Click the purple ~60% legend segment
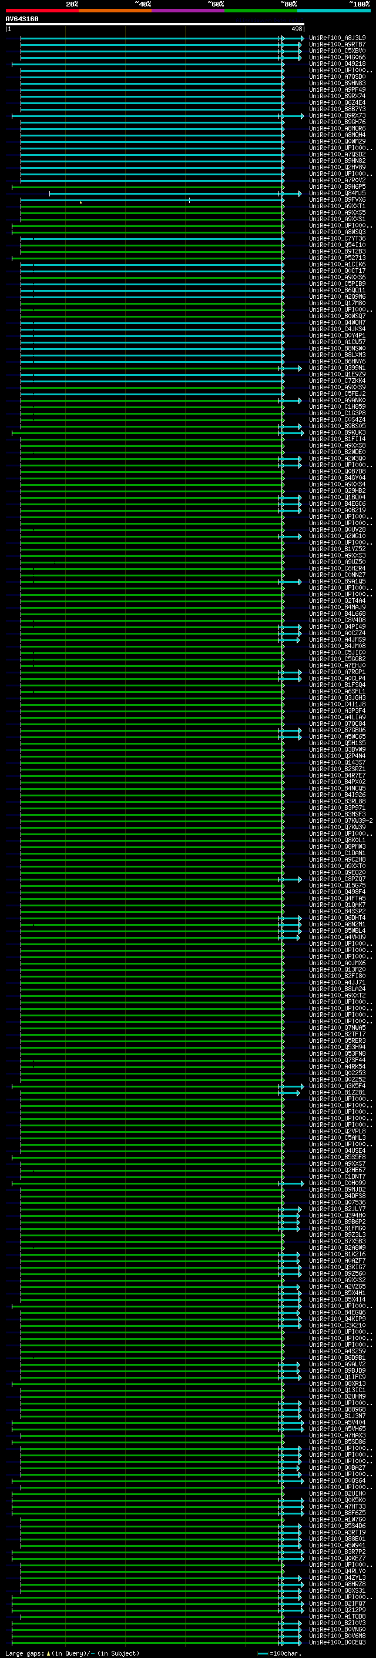The image size is (376, 1658). (189, 11)
